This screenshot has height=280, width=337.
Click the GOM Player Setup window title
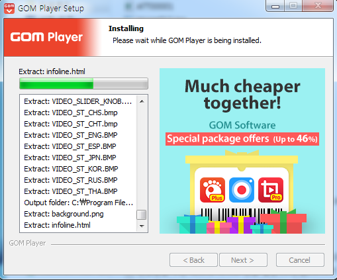[51, 9]
